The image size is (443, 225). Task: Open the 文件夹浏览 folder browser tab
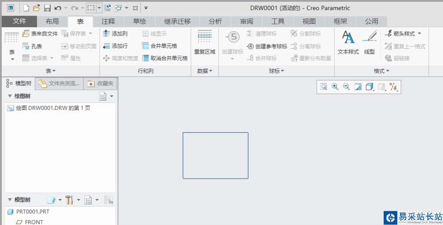click(x=59, y=84)
